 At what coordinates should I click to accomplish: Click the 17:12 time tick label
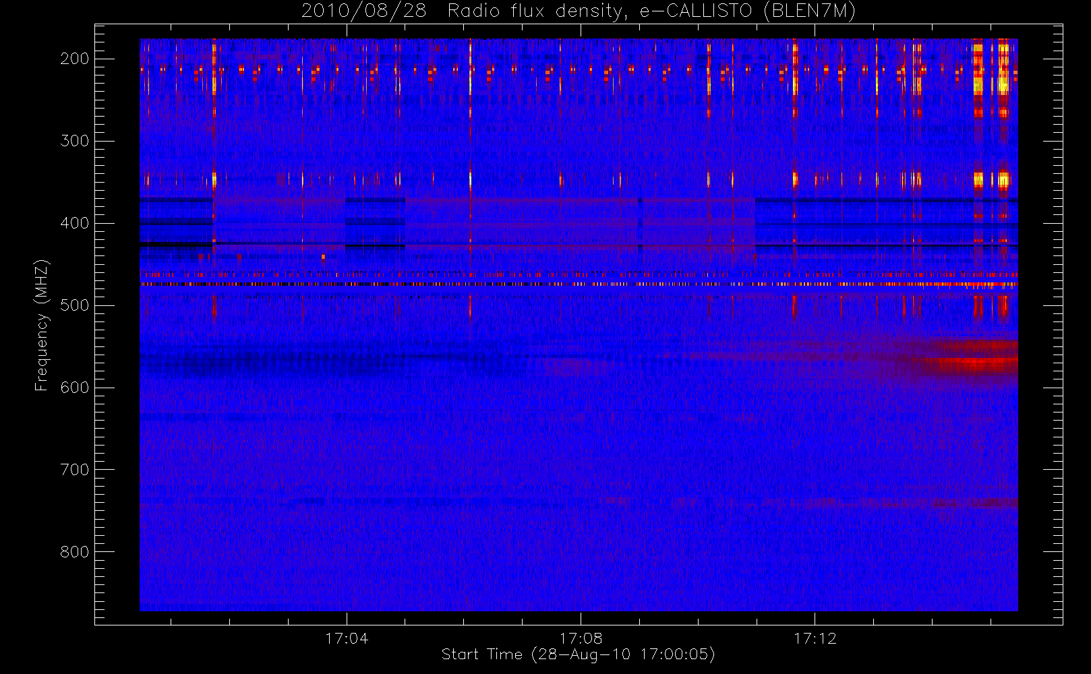[x=815, y=638]
